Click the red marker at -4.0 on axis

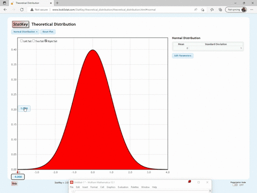pos(18,172)
